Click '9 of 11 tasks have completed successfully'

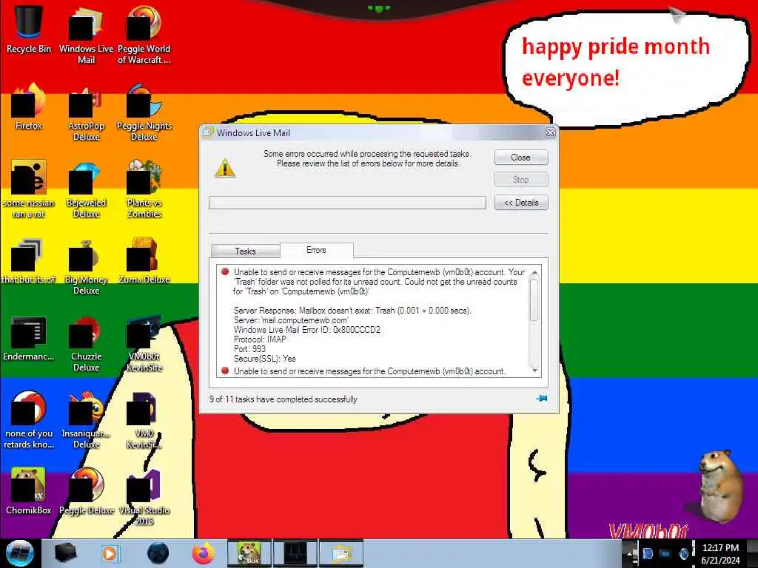(x=284, y=399)
